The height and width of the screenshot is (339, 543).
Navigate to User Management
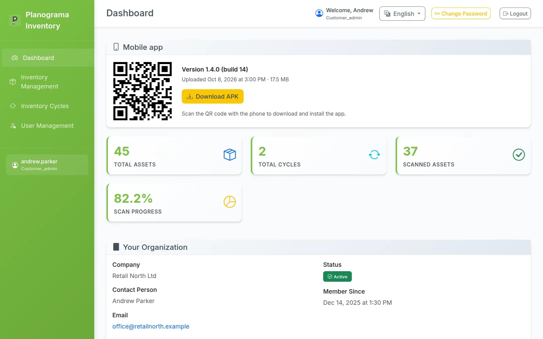[x=48, y=126]
